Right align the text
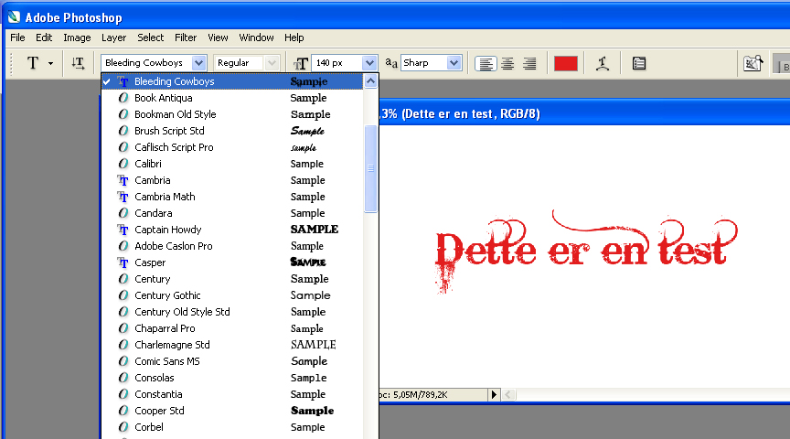Screen dimensions: 790x439 click(529, 63)
